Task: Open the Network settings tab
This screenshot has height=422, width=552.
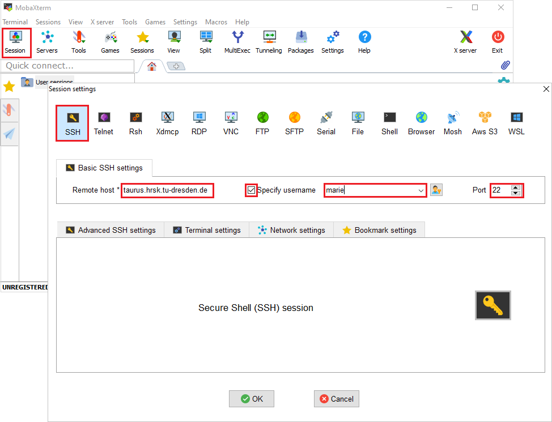Action: tap(291, 230)
